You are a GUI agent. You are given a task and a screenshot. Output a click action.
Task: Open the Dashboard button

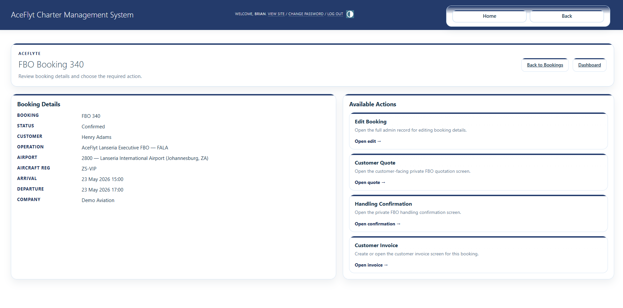click(x=589, y=65)
